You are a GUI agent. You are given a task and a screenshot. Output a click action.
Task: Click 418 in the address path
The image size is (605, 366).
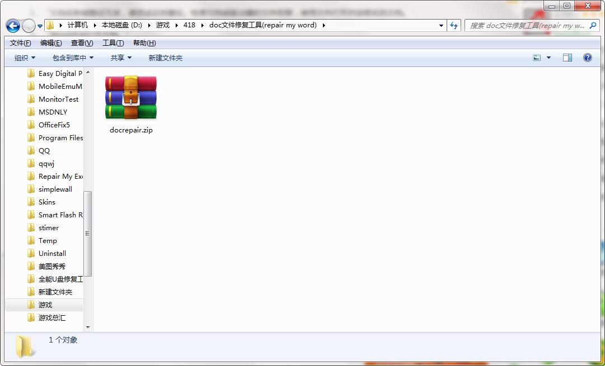pyautogui.click(x=189, y=26)
